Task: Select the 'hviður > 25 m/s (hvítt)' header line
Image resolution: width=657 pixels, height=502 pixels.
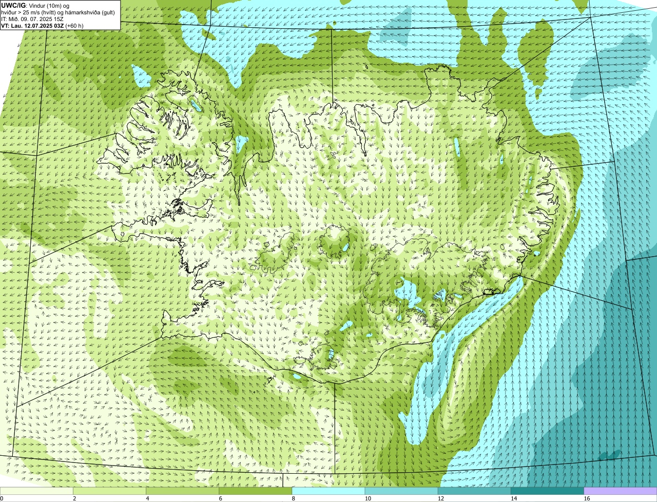Action: coord(57,12)
